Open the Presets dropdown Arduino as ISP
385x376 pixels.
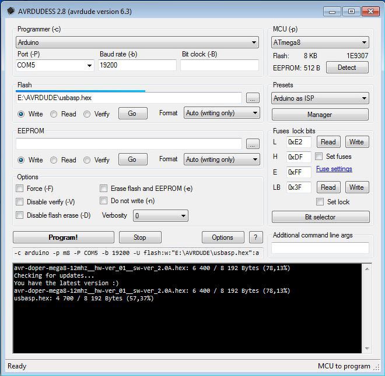click(320, 98)
